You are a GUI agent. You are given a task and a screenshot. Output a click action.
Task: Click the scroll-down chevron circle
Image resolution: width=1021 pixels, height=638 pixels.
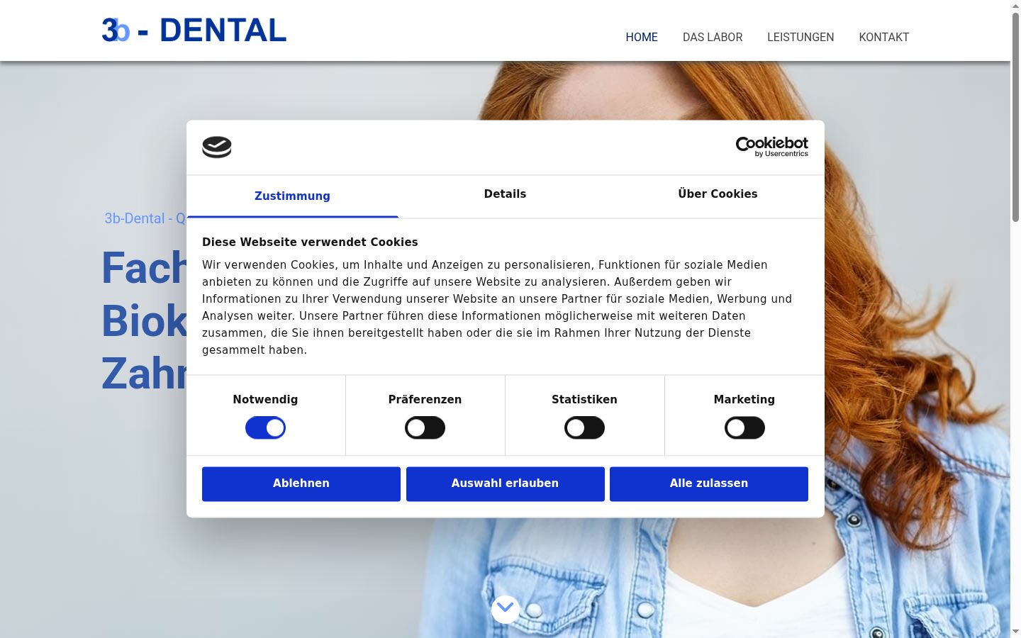(505, 609)
